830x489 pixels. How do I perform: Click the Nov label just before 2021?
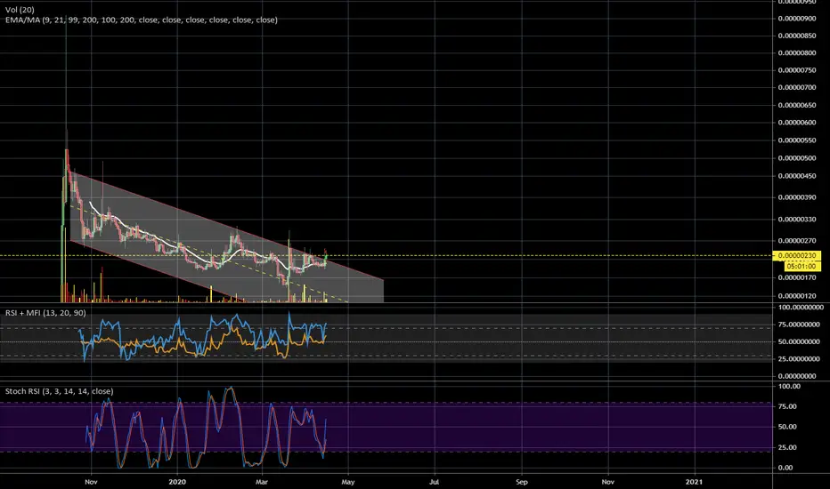607,482
